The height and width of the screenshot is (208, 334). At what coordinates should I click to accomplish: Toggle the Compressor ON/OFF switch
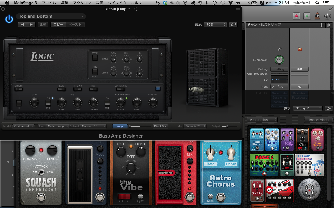coord(107,103)
